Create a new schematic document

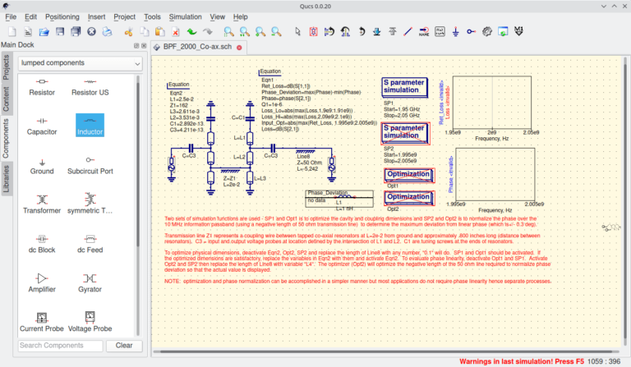pyautogui.click(x=12, y=31)
